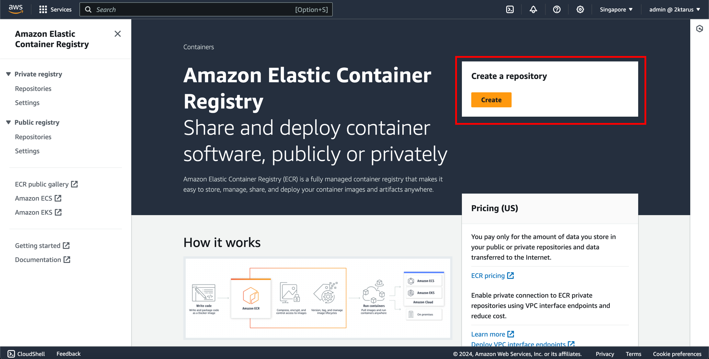Screen dimensions: 709x359
Task: Open the ECR pricing link
Action: pos(488,276)
